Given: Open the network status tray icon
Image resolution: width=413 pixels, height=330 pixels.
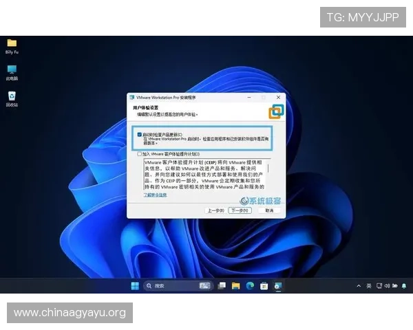Looking at the screenshot, I should [379, 286].
